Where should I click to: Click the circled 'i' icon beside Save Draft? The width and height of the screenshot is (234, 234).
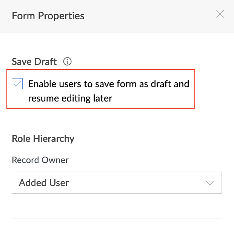point(67,62)
